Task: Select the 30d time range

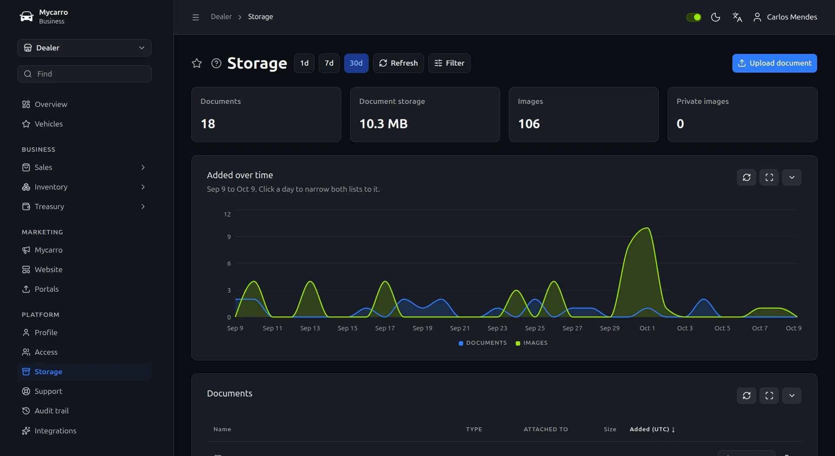Action: click(356, 63)
